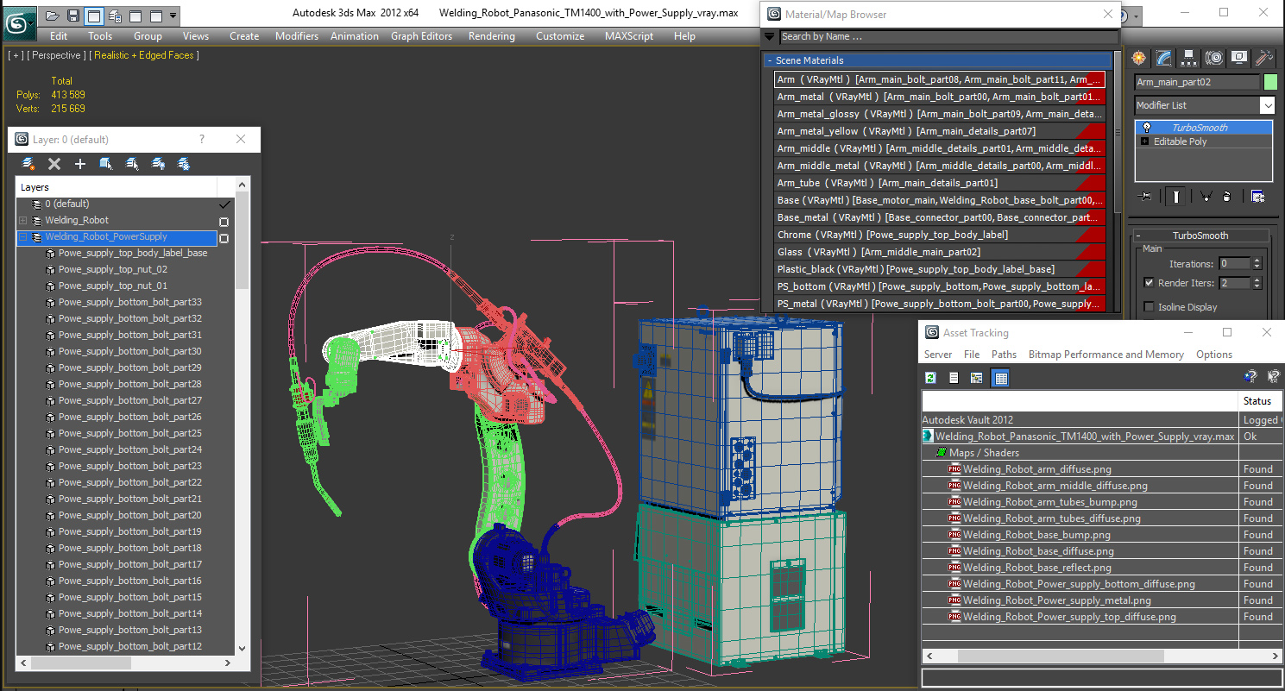
Task: Collapse the Welding_Robot_PowerSupply layer
Action: pyautogui.click(x=23, y=237)
